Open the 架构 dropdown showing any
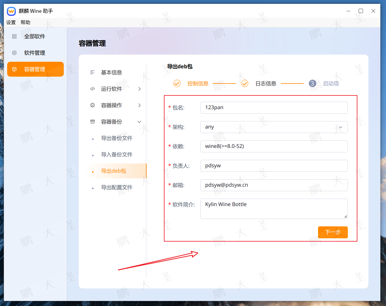This screenshot has width=386, height=306. pyautogui.click(x=274, y=127)
